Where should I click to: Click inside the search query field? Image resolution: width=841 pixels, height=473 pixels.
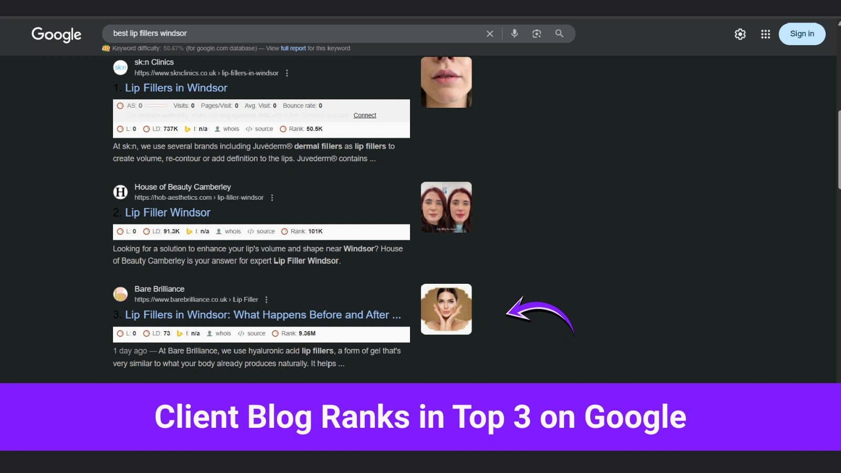(x=289, y=33)
